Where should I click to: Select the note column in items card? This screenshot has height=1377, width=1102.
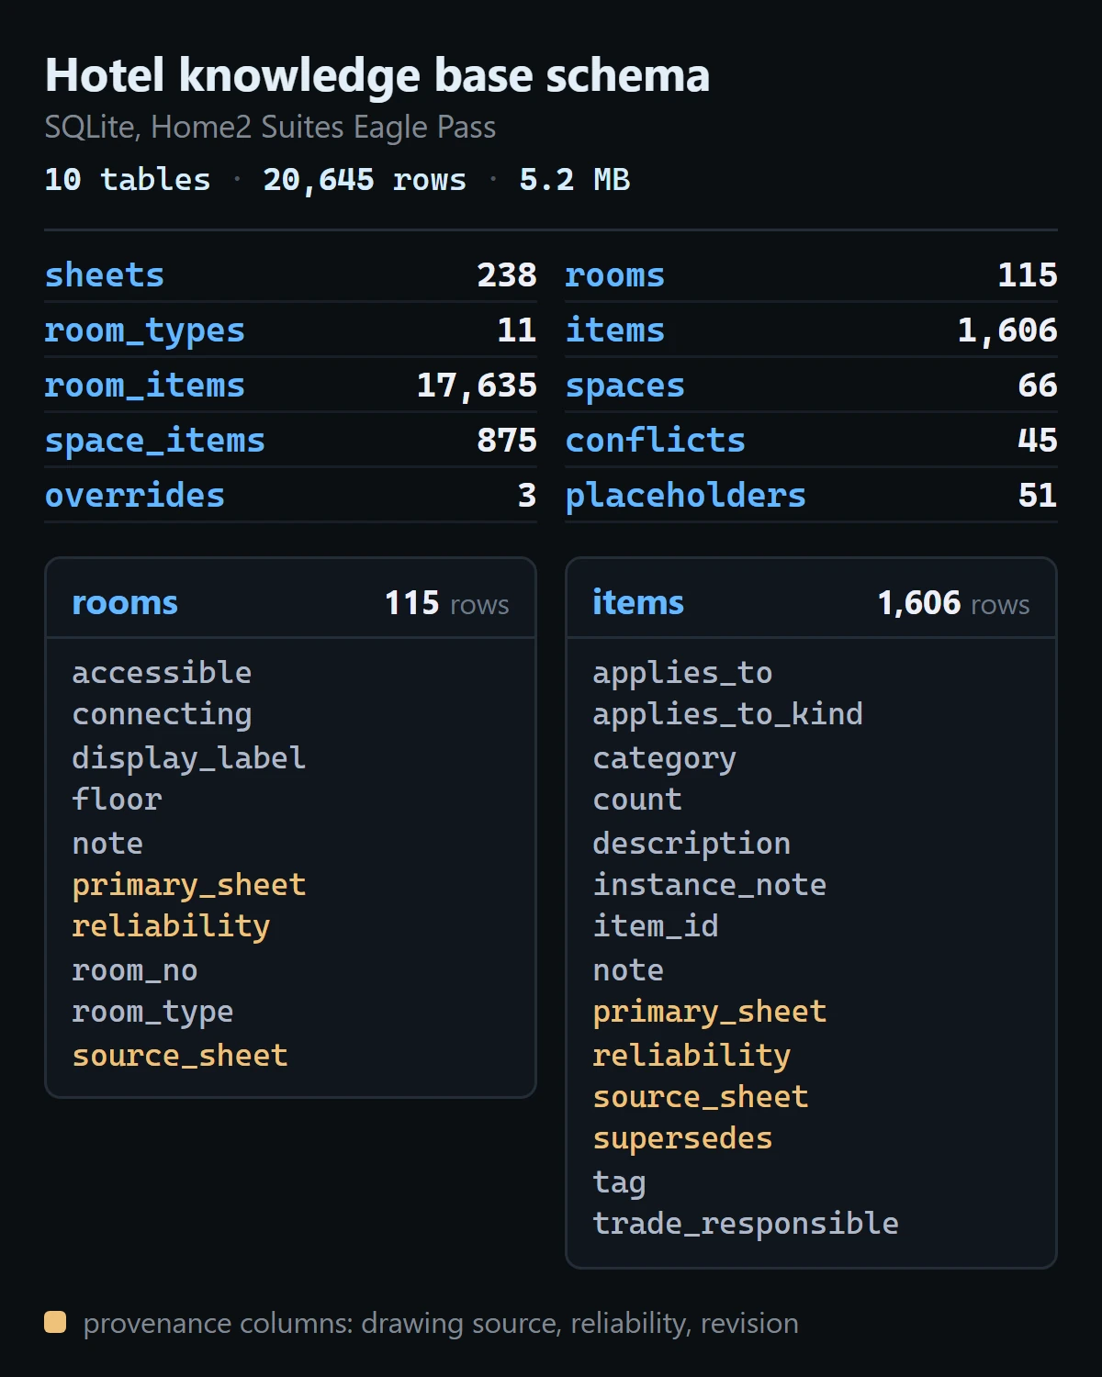[x=628, y=970]
